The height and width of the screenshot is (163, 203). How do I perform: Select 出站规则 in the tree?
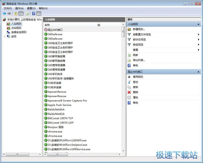16,28
